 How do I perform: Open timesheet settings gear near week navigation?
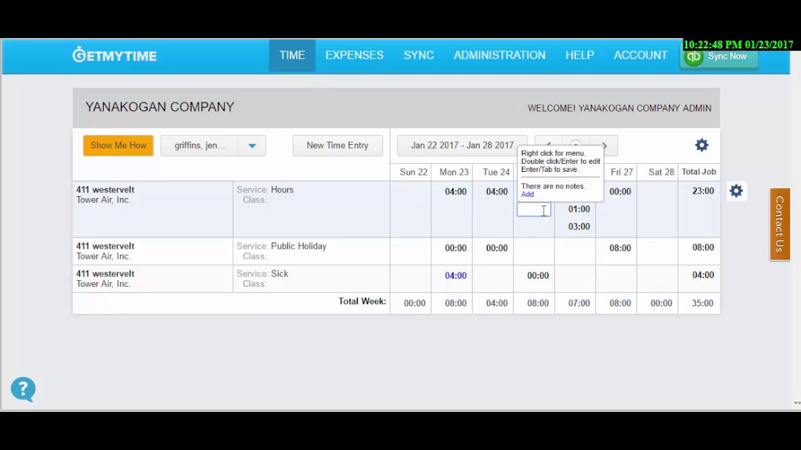702,145
